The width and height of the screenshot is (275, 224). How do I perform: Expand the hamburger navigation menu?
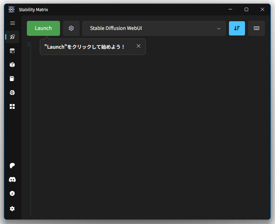point(13,23)
